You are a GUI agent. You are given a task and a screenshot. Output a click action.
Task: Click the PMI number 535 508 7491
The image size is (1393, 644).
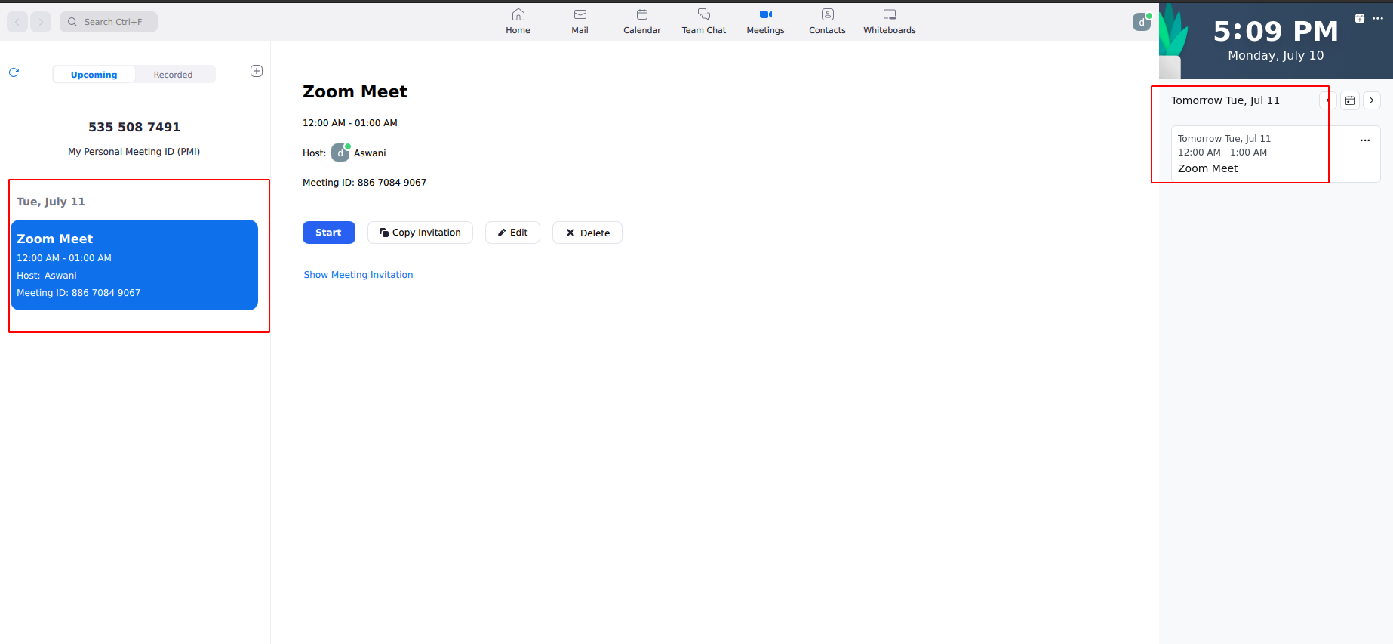coord(134,127)
